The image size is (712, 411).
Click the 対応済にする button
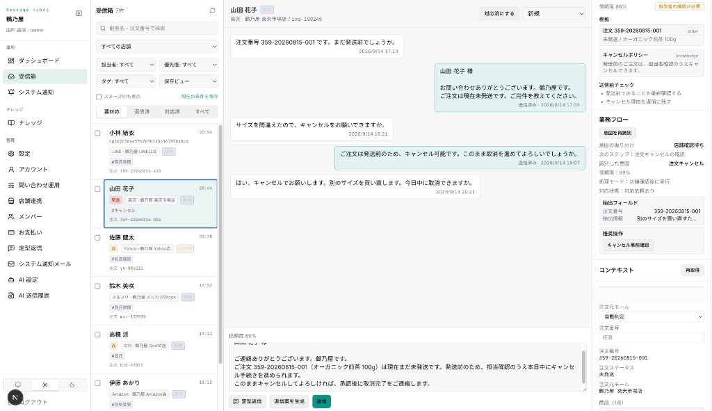[499, 14]
